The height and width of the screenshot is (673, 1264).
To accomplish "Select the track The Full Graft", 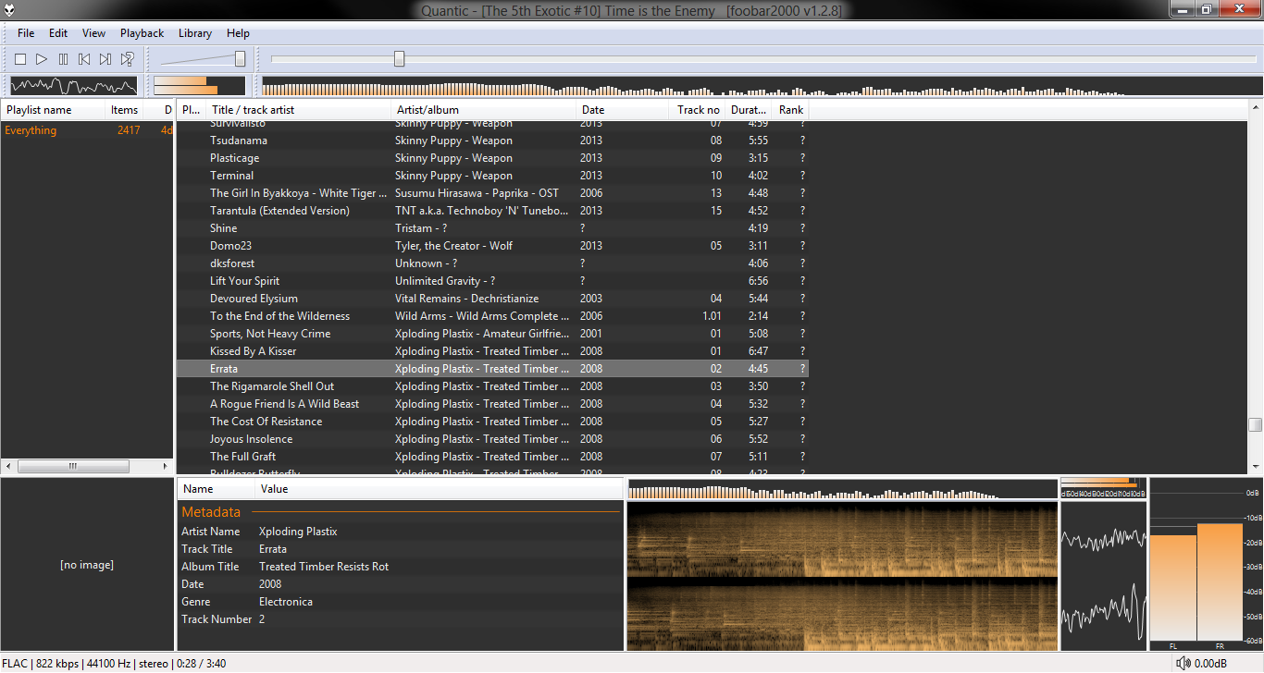I will coord(492,457).
